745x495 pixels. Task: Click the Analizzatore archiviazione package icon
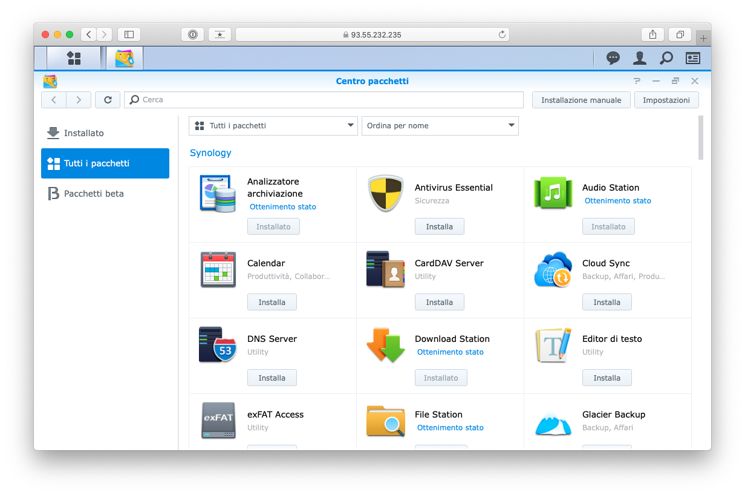(x=218, y=193)
